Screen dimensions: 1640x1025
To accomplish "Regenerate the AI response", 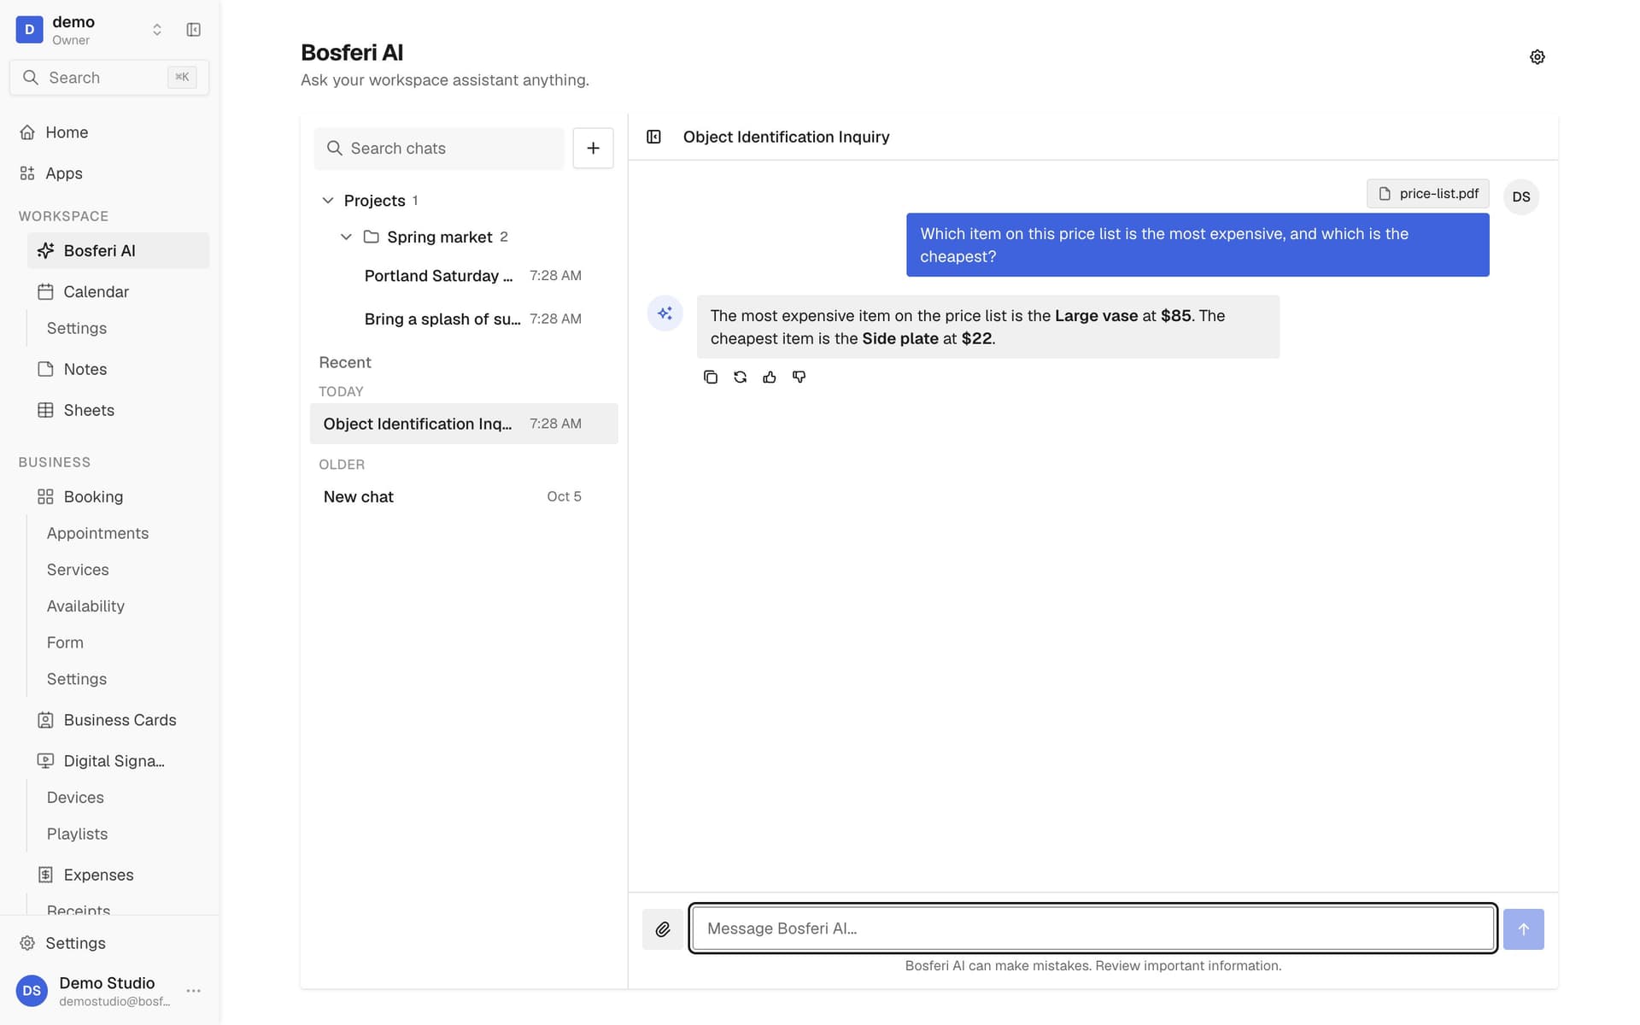I will [x=740, y=377].
